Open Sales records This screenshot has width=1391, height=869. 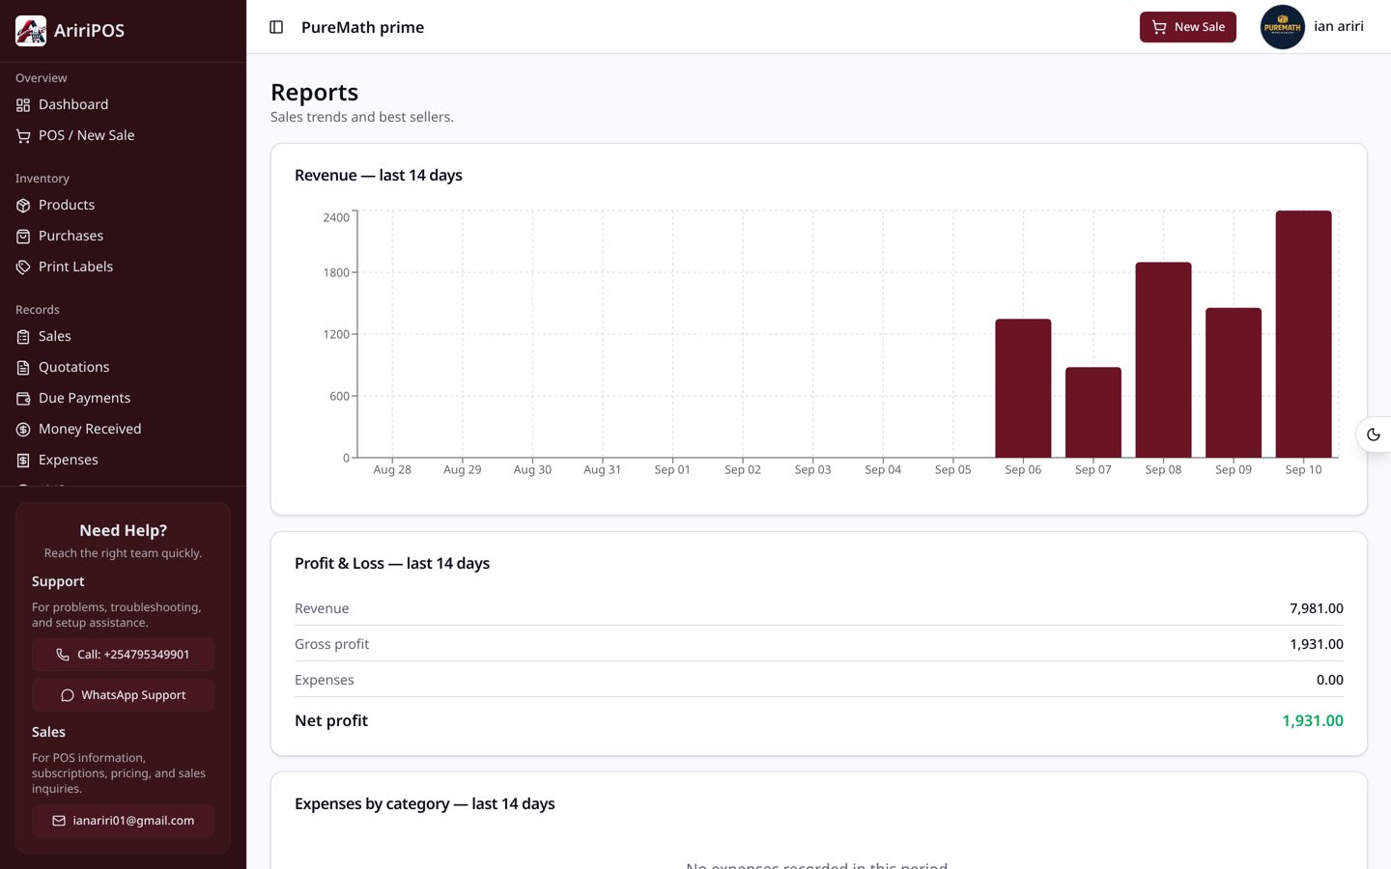click(x=123, y=336)
